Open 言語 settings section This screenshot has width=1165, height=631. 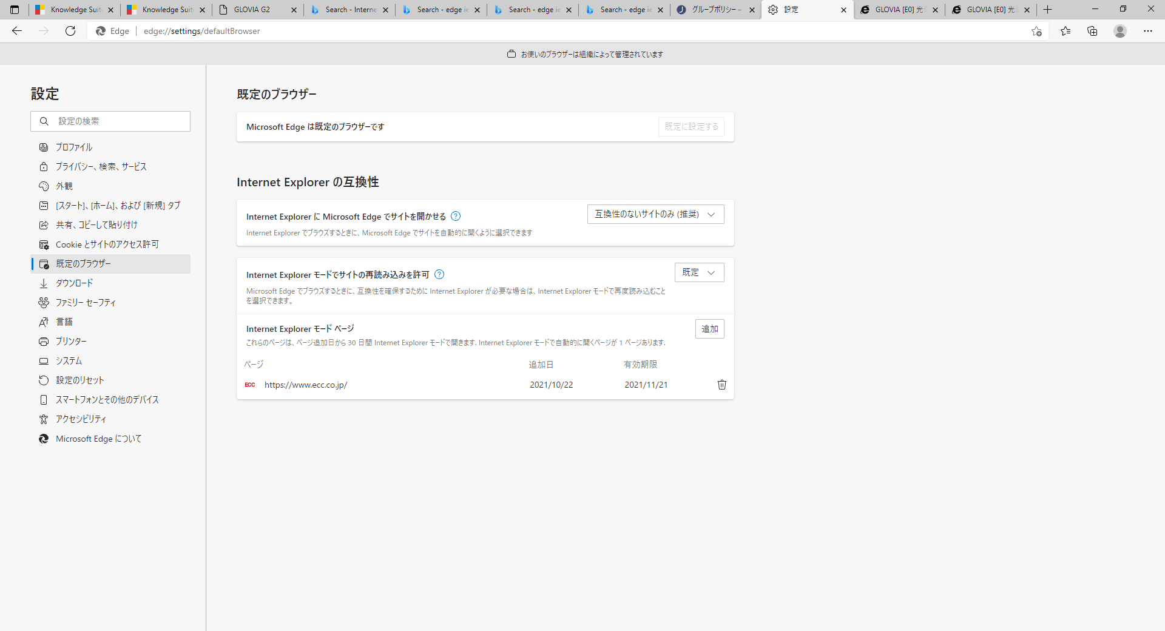coord(110,322)
